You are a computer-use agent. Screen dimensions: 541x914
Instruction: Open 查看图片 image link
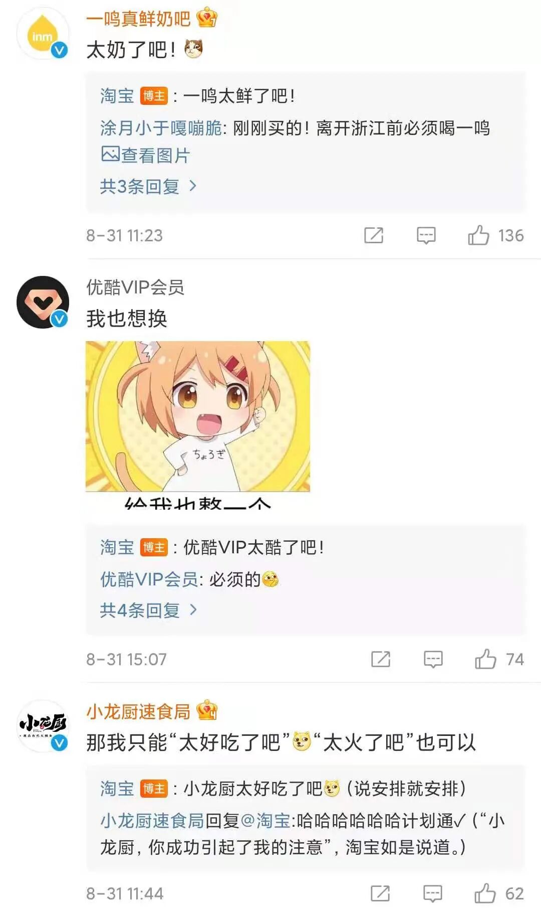tap(145, 155)
